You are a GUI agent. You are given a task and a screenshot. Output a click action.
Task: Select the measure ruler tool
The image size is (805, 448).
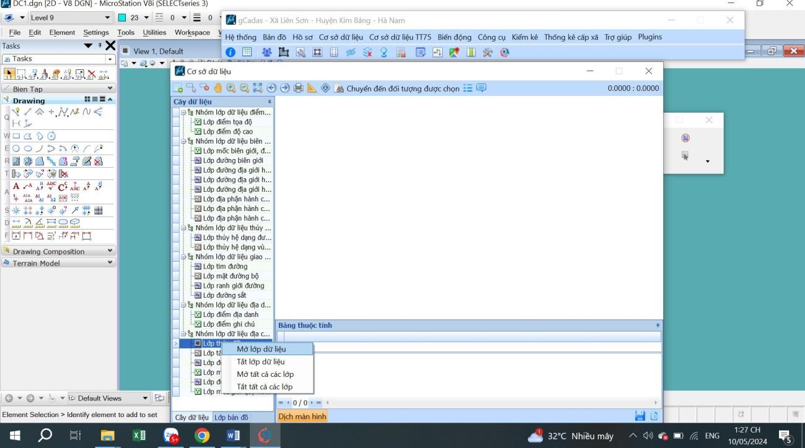pos(312,88)
